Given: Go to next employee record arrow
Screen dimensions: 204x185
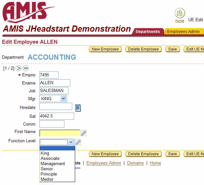Looking at the screenshot, I should point(19,68).
